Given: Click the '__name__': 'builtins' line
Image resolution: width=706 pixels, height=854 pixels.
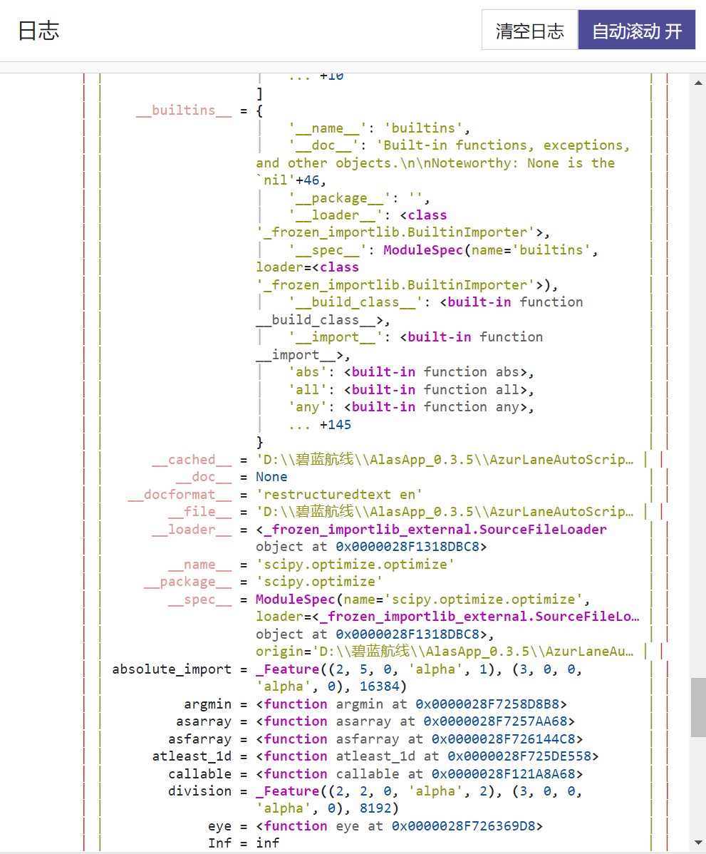Looking at the screenshot, I should coord(380,128).
